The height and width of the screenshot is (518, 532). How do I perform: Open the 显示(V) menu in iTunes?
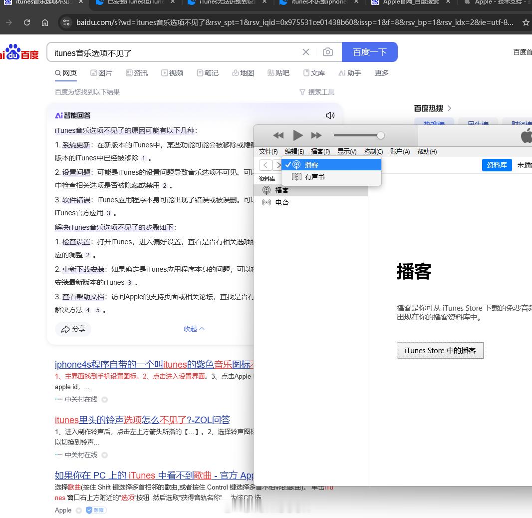347,151
